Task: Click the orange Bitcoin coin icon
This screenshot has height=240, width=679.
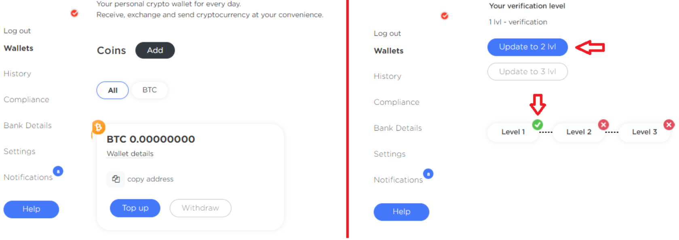Action: 98,127
